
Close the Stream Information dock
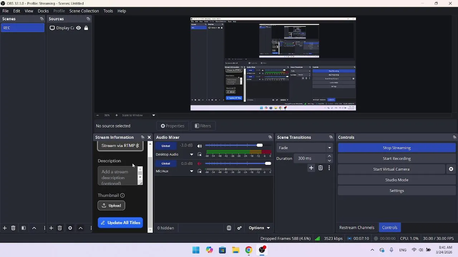[149, 137]
